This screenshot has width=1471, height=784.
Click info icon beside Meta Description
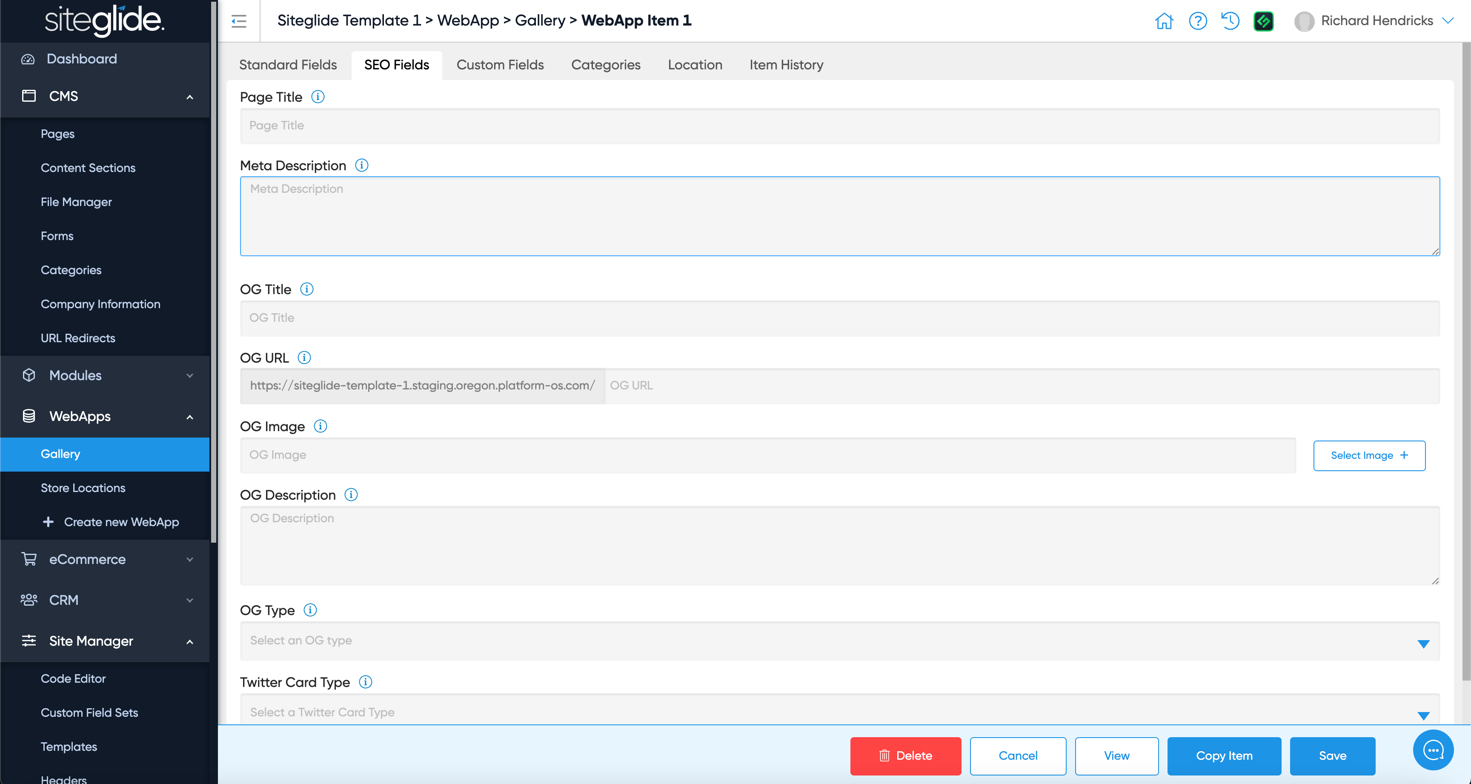pos(361,165)
